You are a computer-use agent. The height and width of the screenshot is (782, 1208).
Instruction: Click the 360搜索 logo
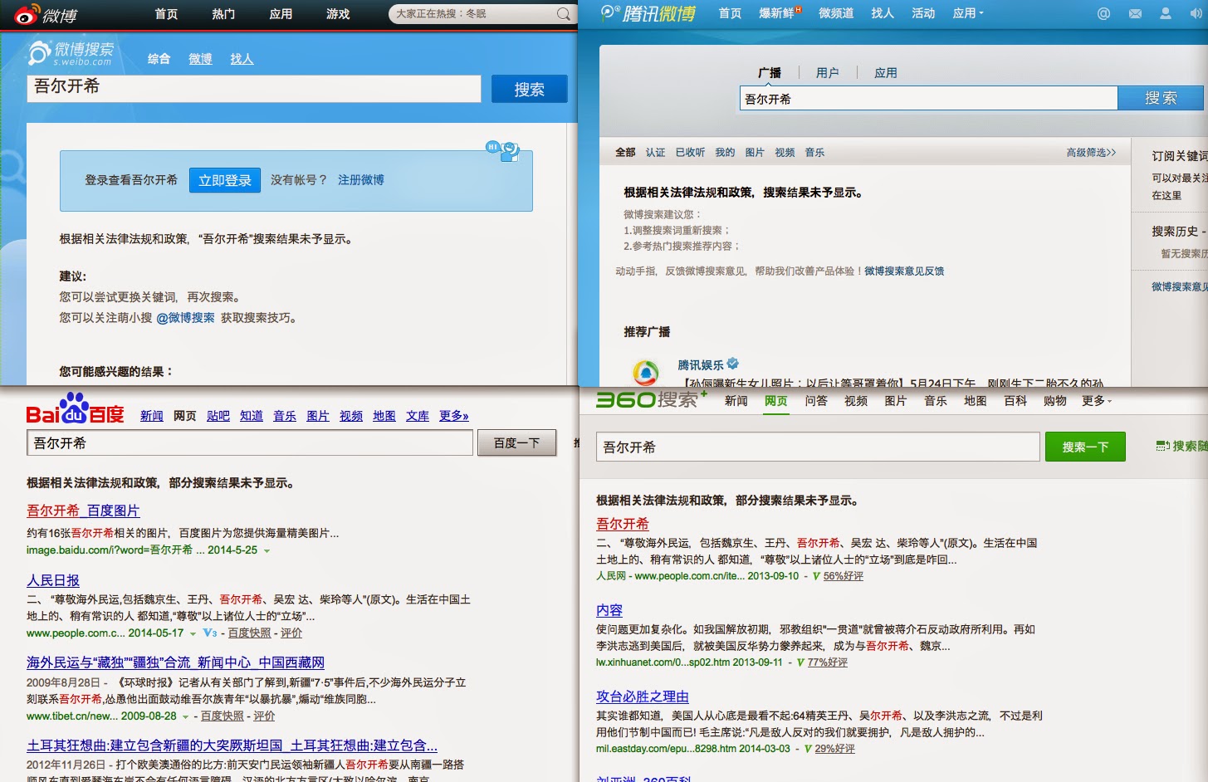point(652,399)
